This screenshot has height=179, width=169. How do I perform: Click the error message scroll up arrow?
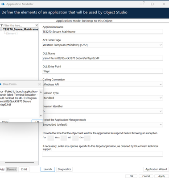[x=41, y=92]
